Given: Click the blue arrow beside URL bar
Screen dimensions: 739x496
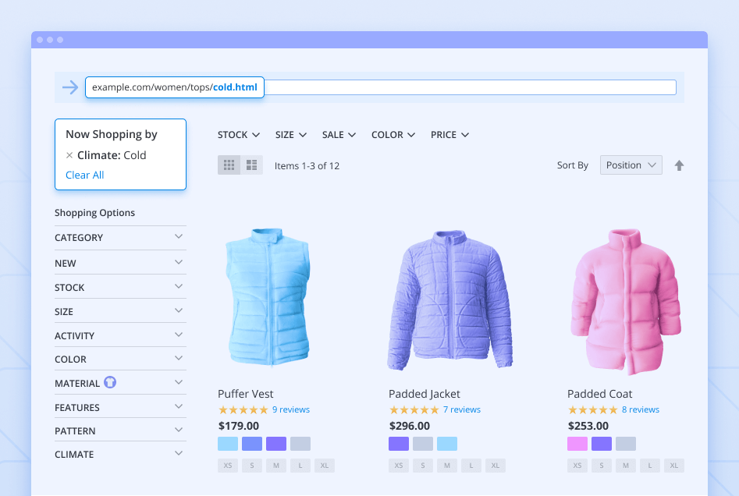Looking at the screenshot, I should [70, 87].
